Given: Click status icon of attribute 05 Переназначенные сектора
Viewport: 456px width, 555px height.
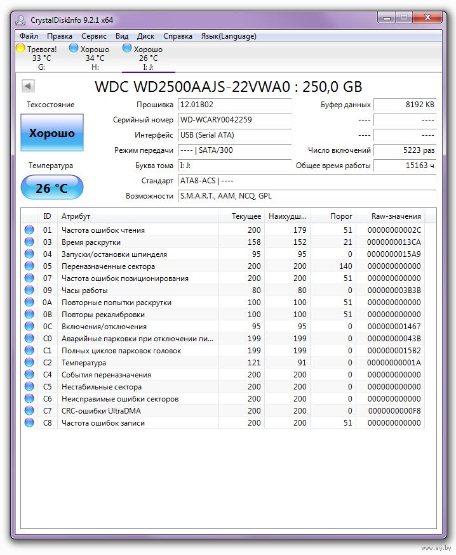Looking at the screenshot, I should 29,266.
